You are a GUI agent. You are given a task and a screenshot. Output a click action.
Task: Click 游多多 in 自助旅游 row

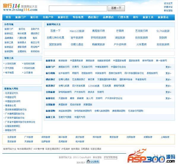[x=91, y=92]
